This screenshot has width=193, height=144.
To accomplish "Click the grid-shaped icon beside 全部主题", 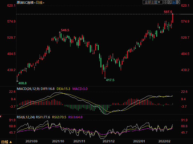I will [x=165, y=2].
